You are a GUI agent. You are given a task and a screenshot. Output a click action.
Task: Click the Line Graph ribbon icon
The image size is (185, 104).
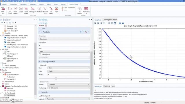coord(10,10)
